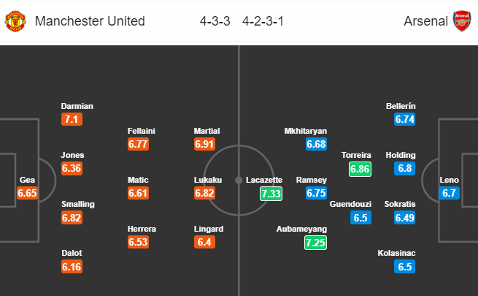Select Kolasinac's 6.5 rating badge
The image size is (478, 296).
[x=404, y=267]
